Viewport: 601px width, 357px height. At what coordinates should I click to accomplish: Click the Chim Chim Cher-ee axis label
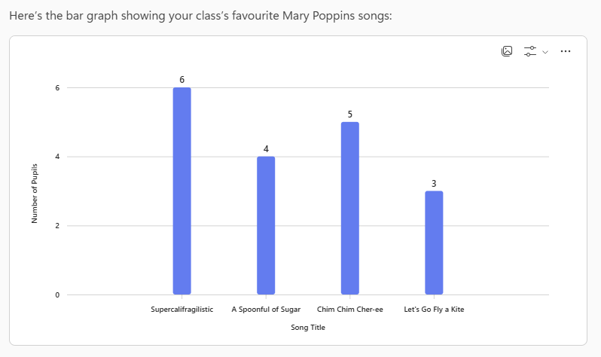point(350,309)
